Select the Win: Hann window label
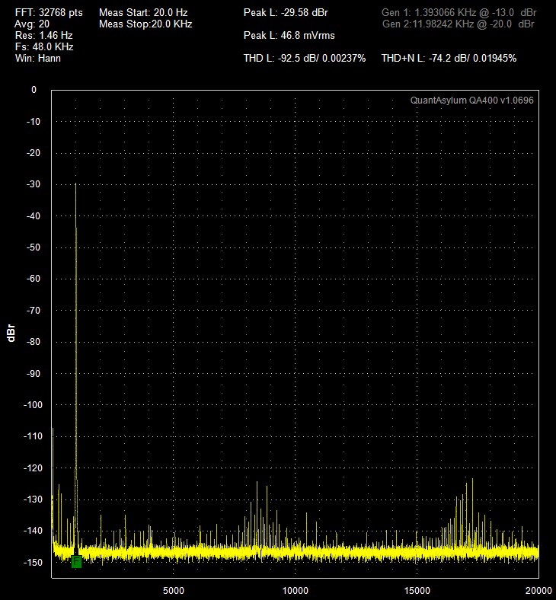 [38, 59]
